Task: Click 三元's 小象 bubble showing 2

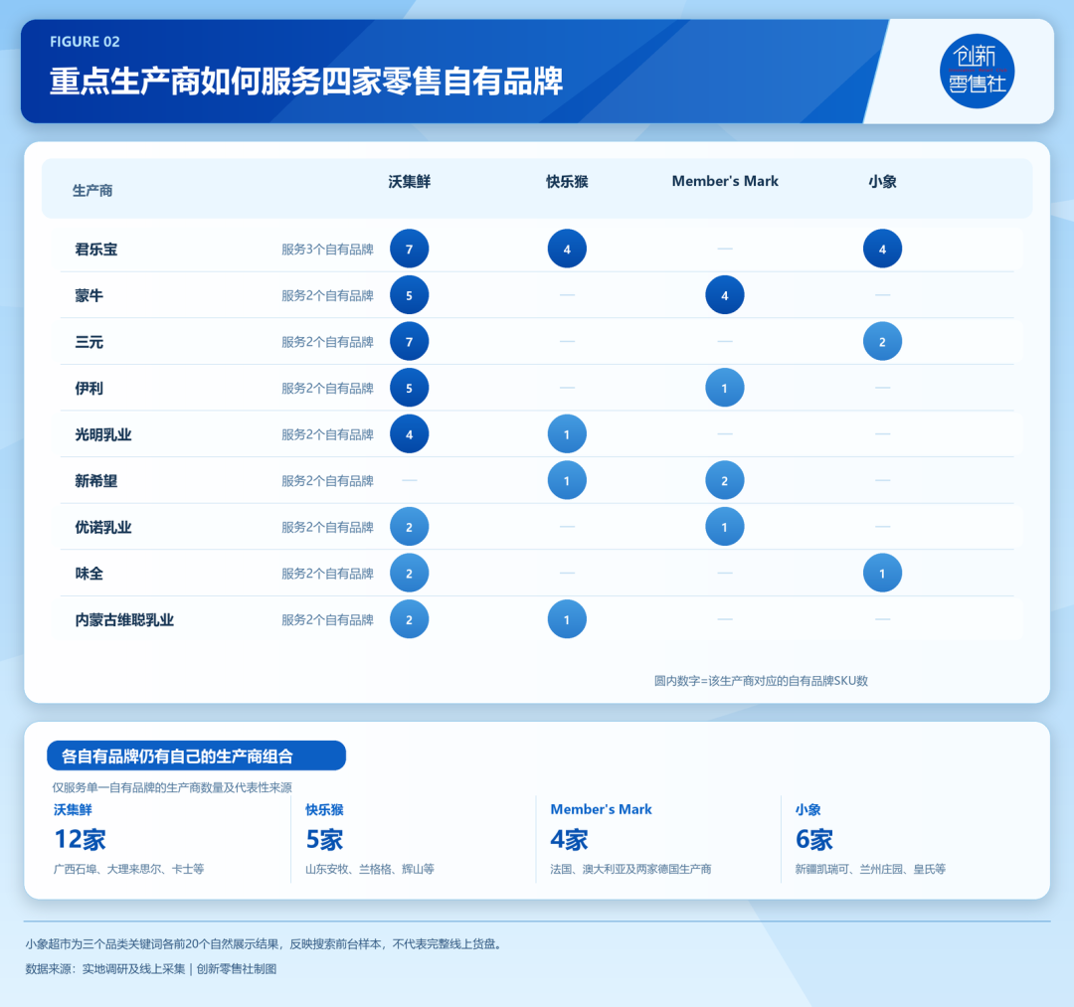Action: click(x=882, y=341)
